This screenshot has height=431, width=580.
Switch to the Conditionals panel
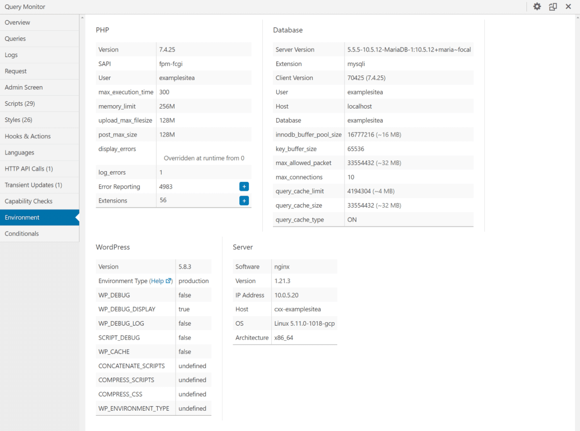(x=21, y=233)
